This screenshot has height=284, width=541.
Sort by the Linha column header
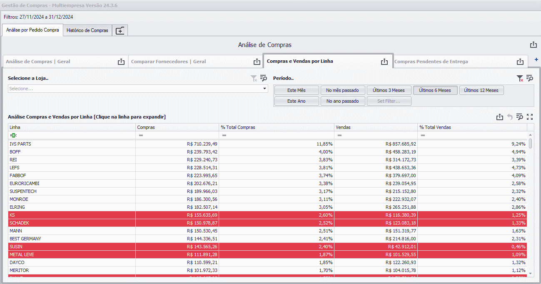[x=72, y=127]
